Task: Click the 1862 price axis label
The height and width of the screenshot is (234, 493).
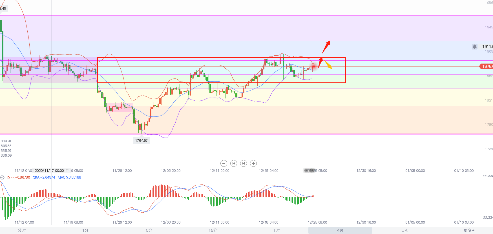Action: pyautogui.click(x=489, y=76)
